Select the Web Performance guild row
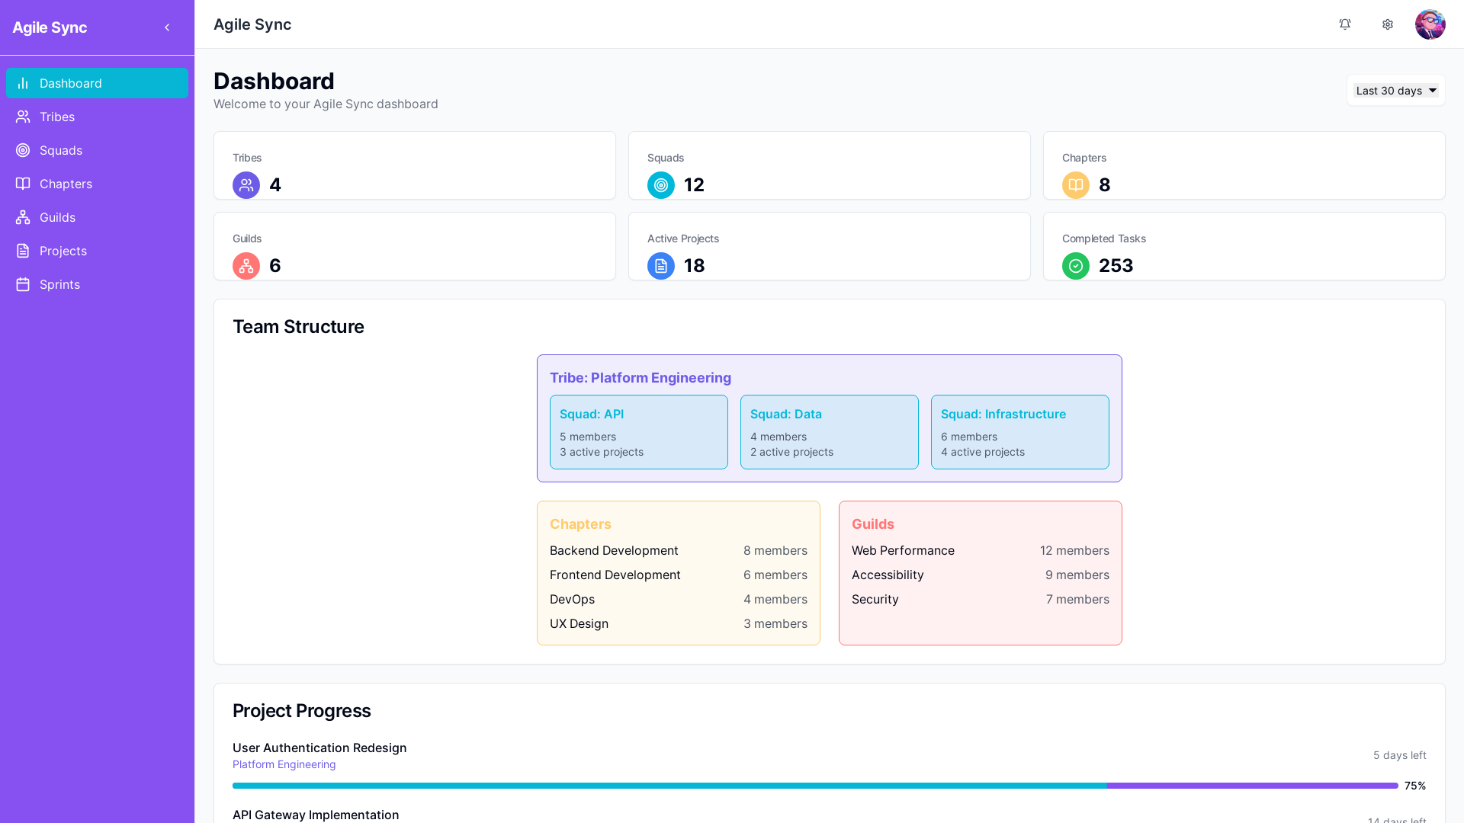1464x823 pixels. pyautogui.click(x=981, y=550)
